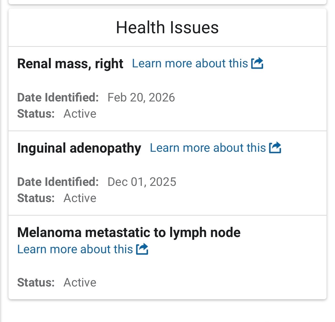Click external link icon beside Renal mass link

click(x=257, y=63)
